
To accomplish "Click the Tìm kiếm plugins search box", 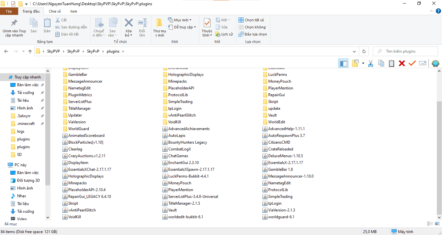I will [x=406, y=51].
